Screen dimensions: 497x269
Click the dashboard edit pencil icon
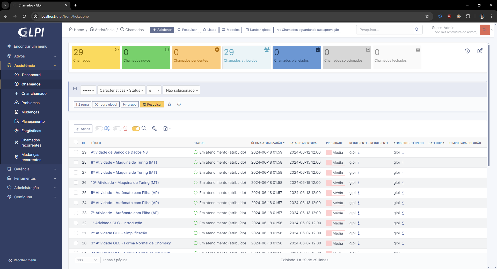coord(480,51)
